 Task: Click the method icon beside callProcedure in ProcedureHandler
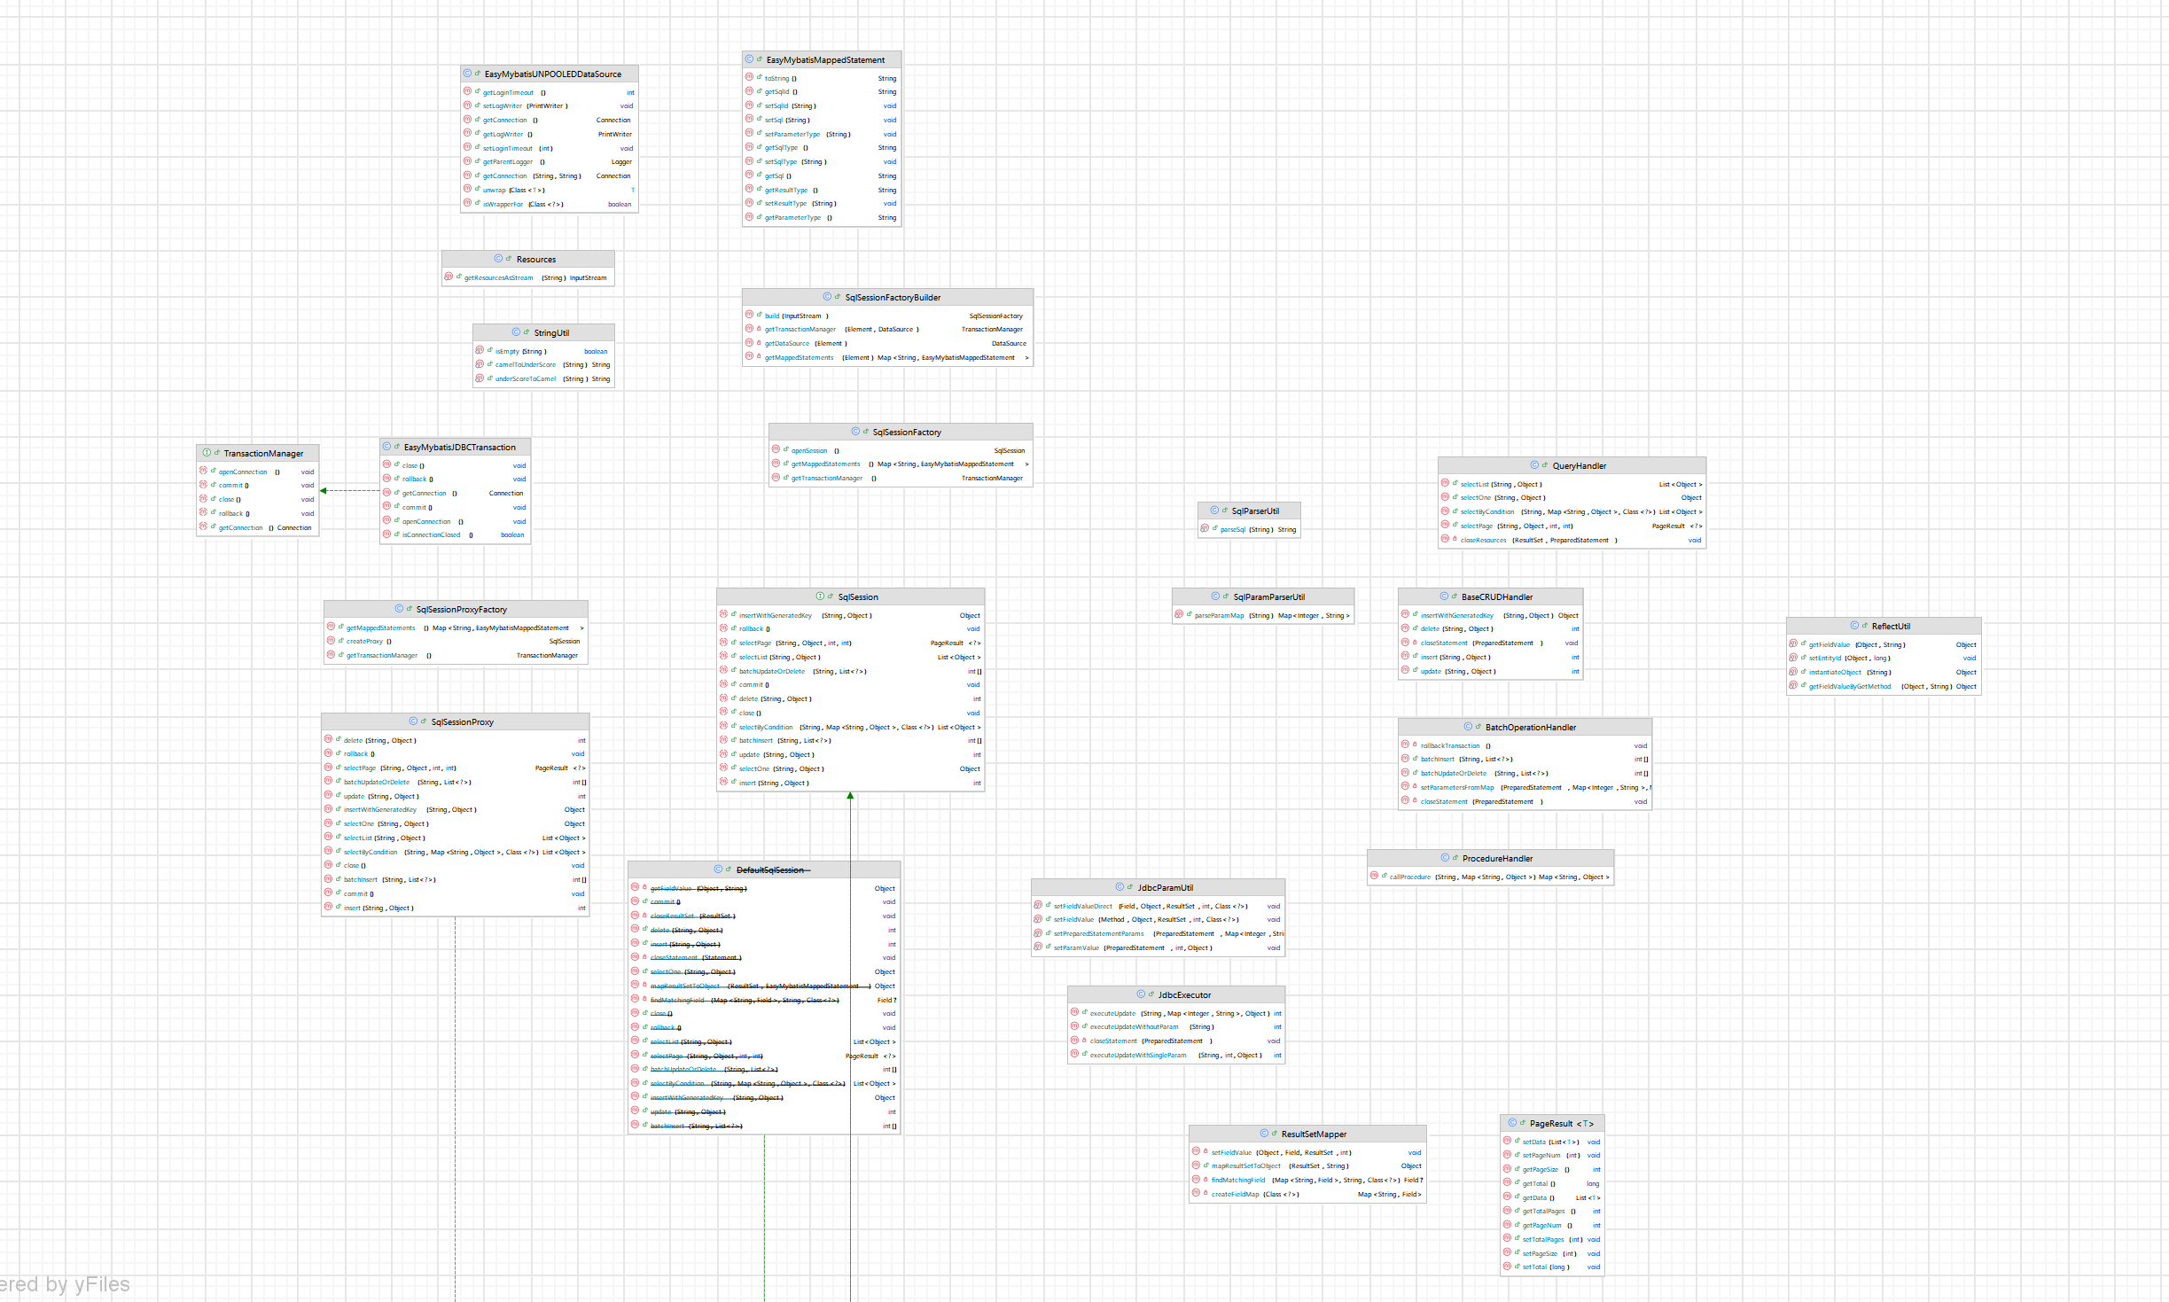[x=1374, y=877]
